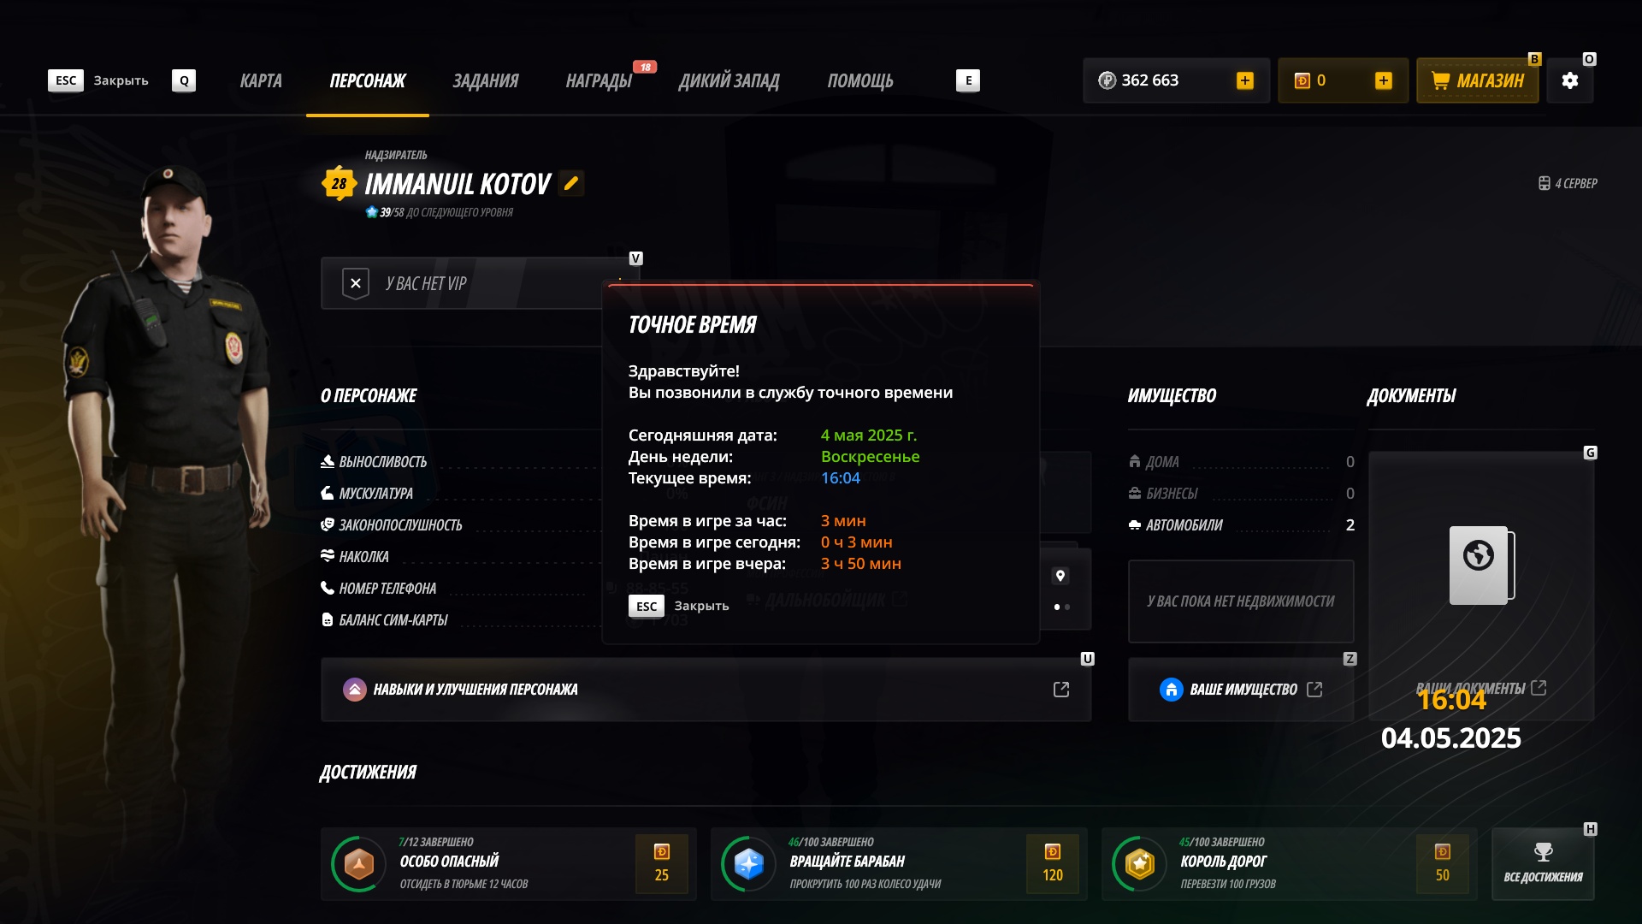Switch to the Карта tab

point(261,80)
